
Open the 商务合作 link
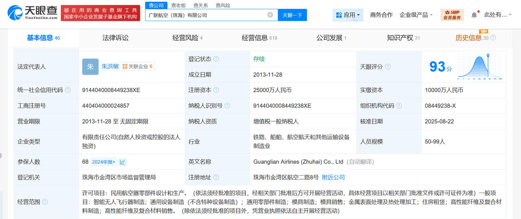381,15
